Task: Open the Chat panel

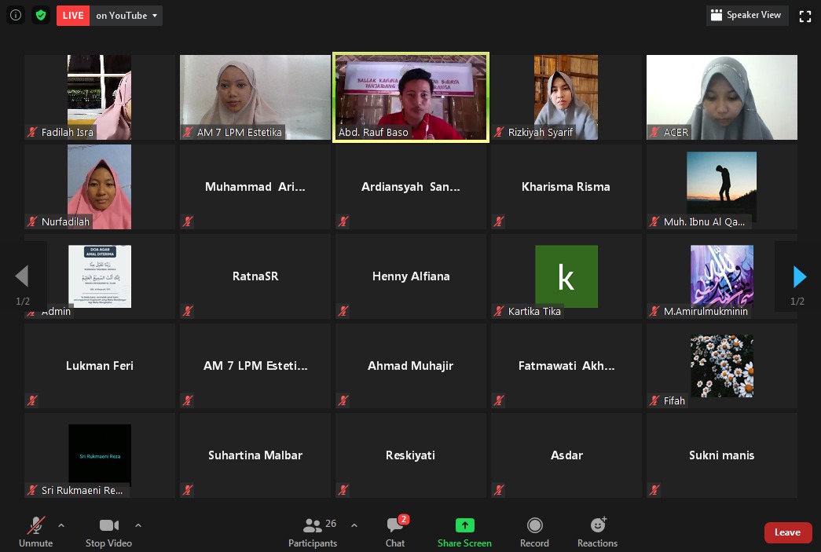Action: pos(395,532)
